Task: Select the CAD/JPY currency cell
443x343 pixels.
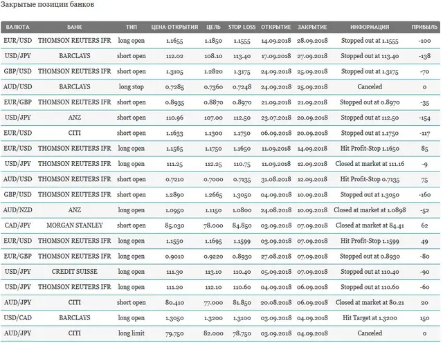Action: pos(17,225)
